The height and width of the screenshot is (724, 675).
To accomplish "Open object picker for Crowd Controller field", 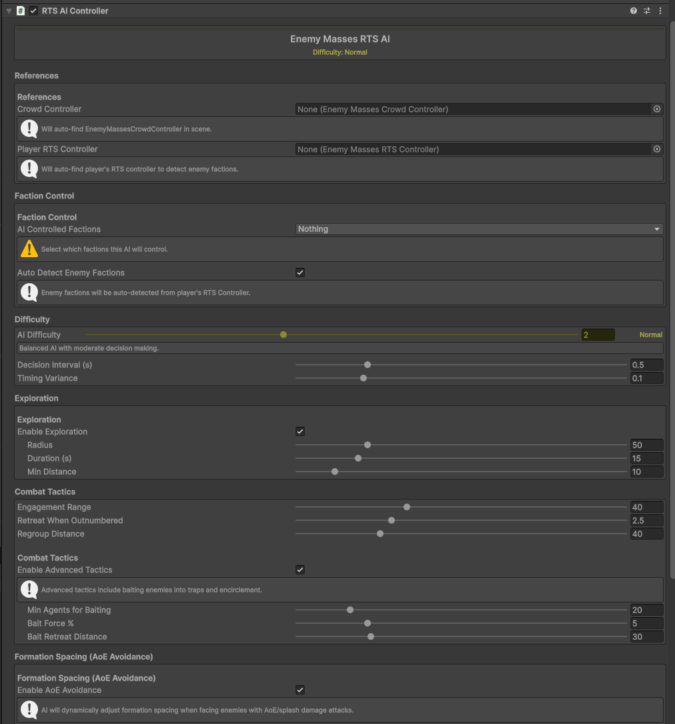I will [x=656, y=109].
